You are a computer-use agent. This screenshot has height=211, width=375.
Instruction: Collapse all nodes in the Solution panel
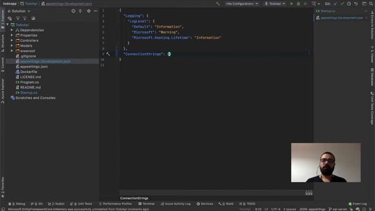point(80,11)
